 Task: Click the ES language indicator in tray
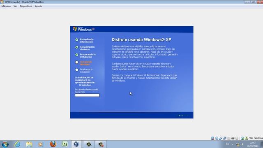pyautogui.click(x=227, y=144)
